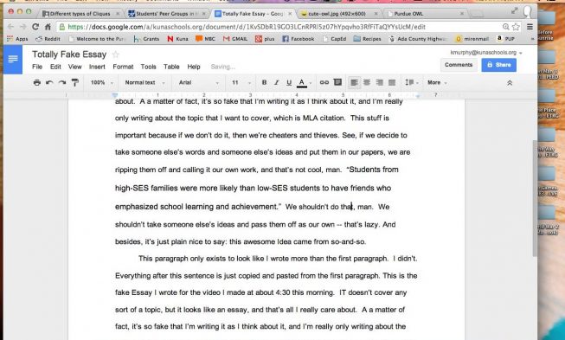Undo the last edit with undo arrow

[x=49, y=82]
